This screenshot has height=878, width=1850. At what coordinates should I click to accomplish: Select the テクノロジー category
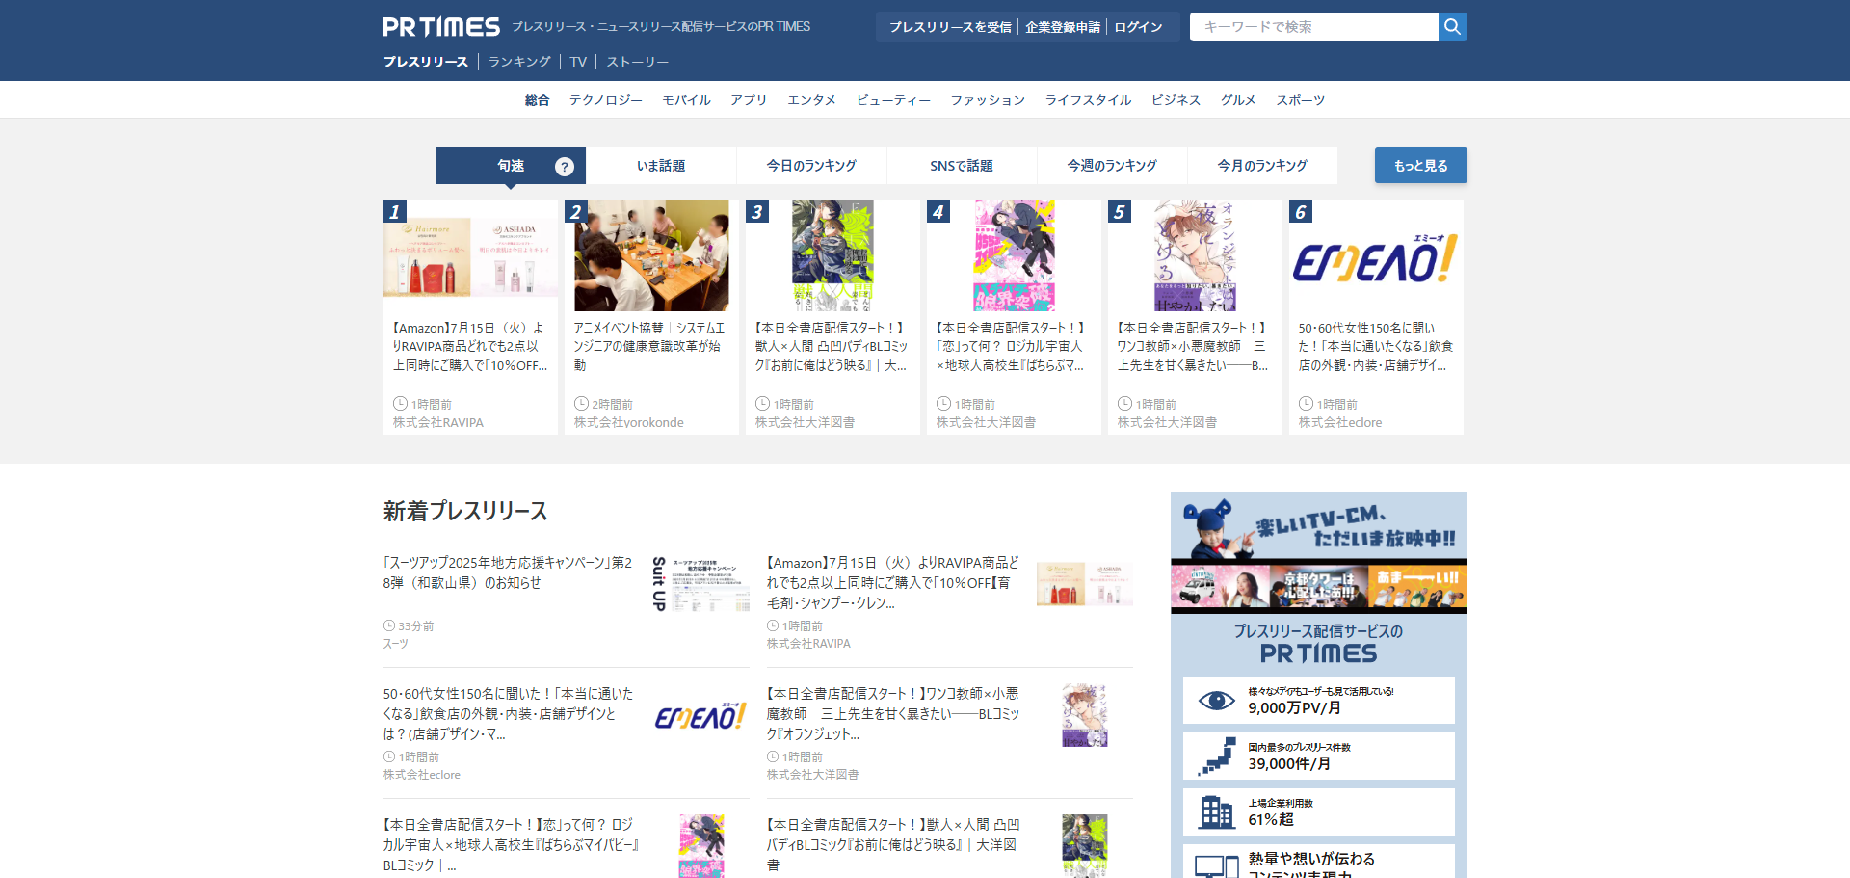pyautogui.click(x=606, y=100)
